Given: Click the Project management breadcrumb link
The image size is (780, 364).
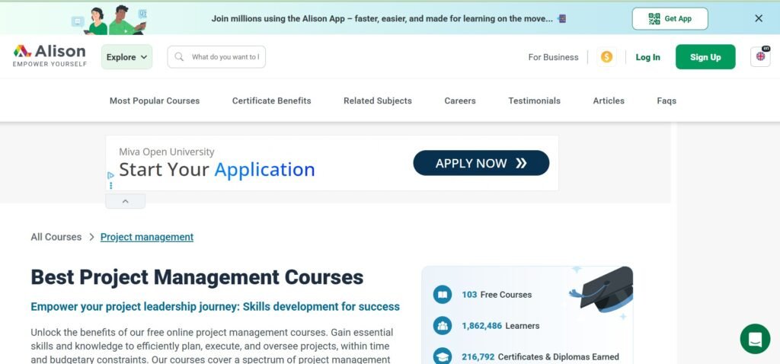Looking at the screenshot, I should [x=147, y=237].
